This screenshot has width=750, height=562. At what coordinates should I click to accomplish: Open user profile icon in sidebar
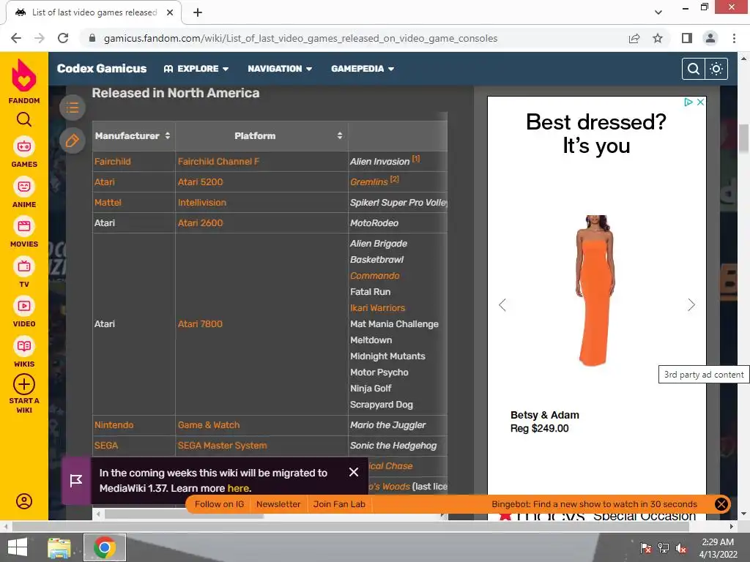24,501
